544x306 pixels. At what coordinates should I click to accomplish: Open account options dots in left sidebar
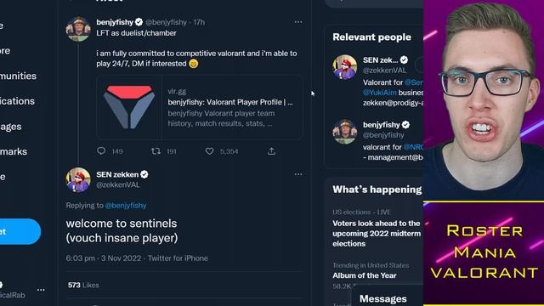41,289
